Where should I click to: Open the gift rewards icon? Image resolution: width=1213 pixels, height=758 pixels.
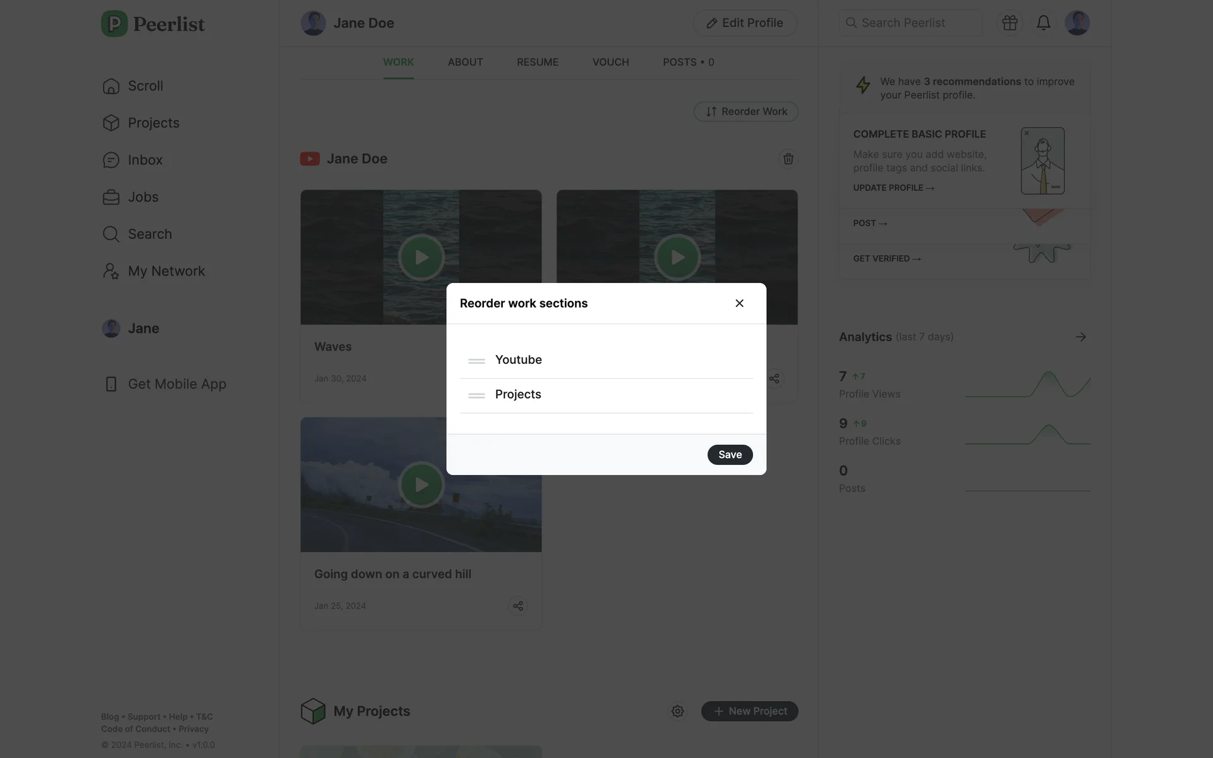click(x=1010, y=23)
